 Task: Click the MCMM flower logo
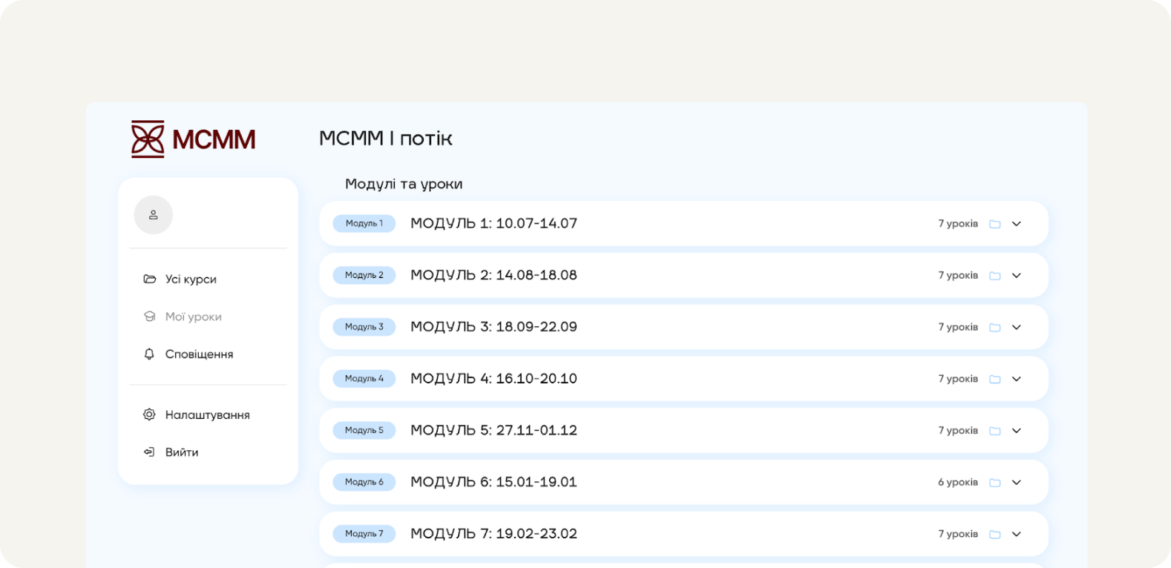[x=147, y=139]
